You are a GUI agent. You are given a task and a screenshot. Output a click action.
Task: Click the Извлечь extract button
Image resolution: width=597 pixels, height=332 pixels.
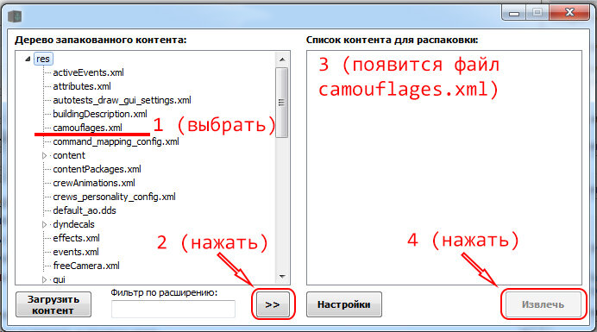(543, 304)
